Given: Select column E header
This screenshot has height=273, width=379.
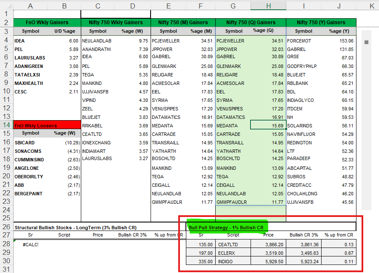Looking at the screenshot, I should point(168,6).
